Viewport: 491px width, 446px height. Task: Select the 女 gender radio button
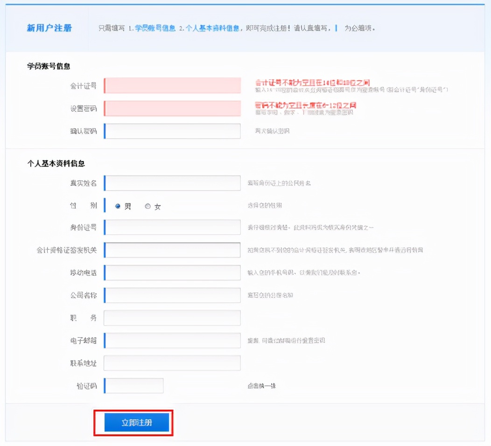pyautogui.click(x=148, y=205)
